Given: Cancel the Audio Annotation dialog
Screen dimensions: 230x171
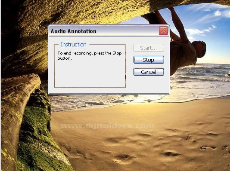Looking at the screenshot, I should 149,72.
